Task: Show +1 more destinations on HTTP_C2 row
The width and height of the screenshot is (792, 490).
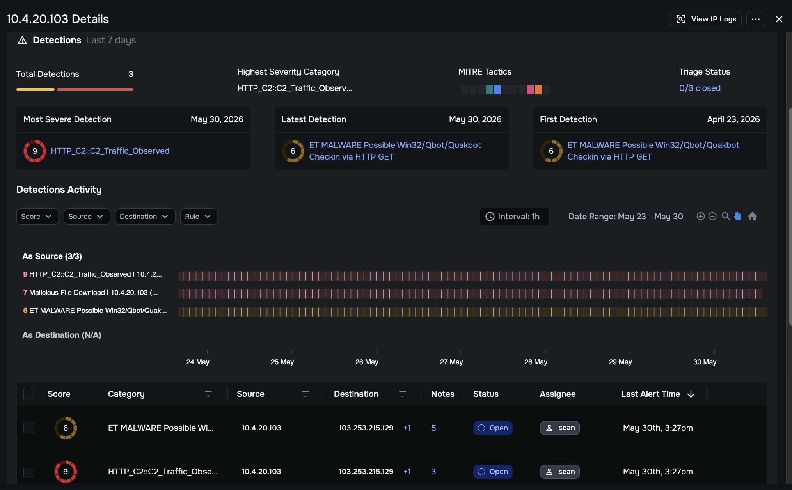Action: pyautogui.click(x=407, y=472)
